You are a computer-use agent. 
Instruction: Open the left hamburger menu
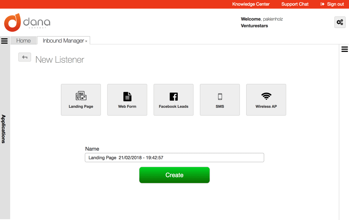tap(4, 41)
